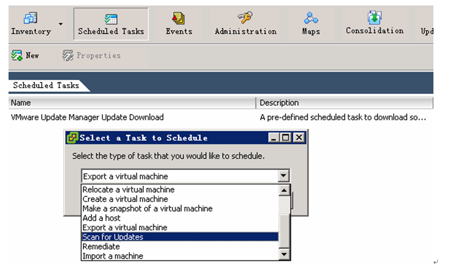Open the Inventory view icon
470x272 pixels.
coord(30,18)
